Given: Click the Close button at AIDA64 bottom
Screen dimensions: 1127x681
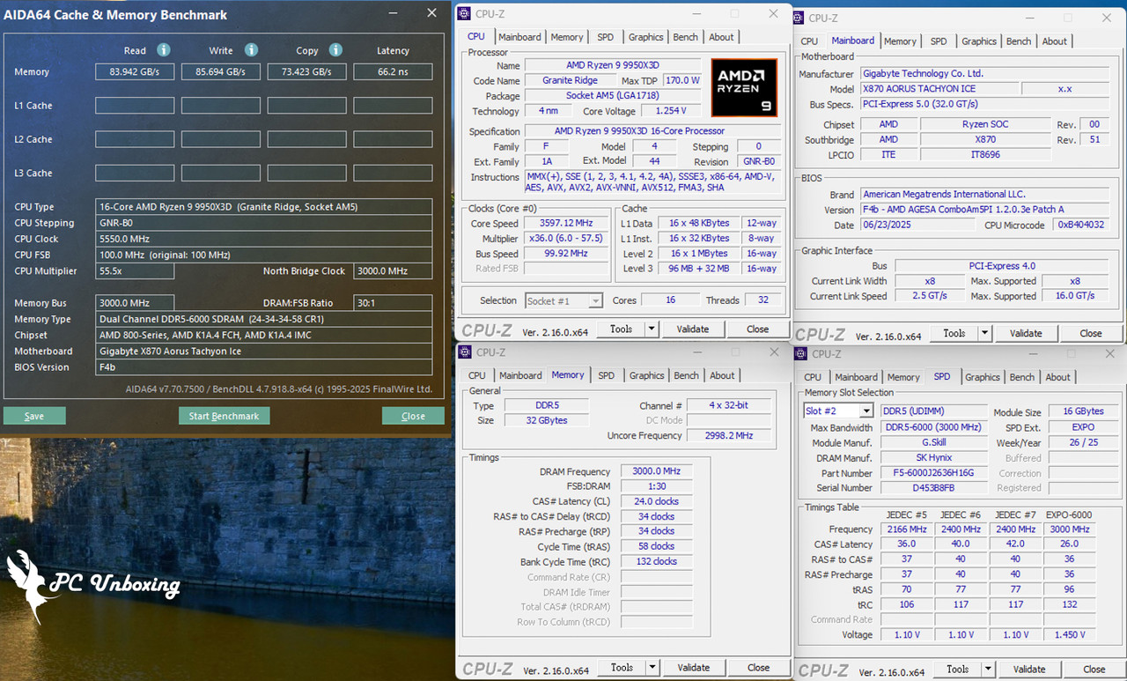Looking at the screenshot, I should tap(413, 416).
